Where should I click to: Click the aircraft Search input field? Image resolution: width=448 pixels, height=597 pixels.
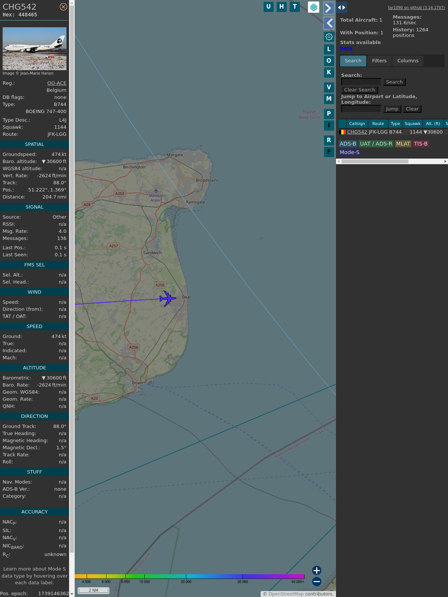coord(361,82)
